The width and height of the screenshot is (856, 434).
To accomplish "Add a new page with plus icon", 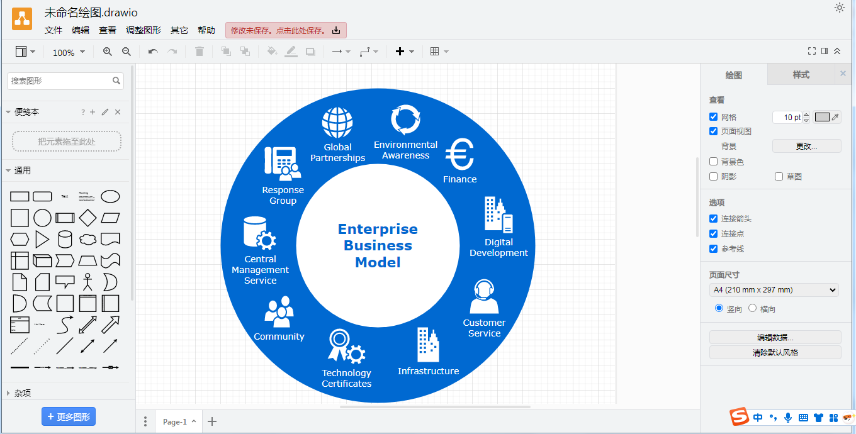I will [212, 421].
